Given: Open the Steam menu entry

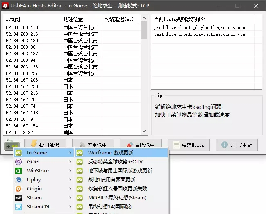Looking at the screenshot, I should pos(44,198).
